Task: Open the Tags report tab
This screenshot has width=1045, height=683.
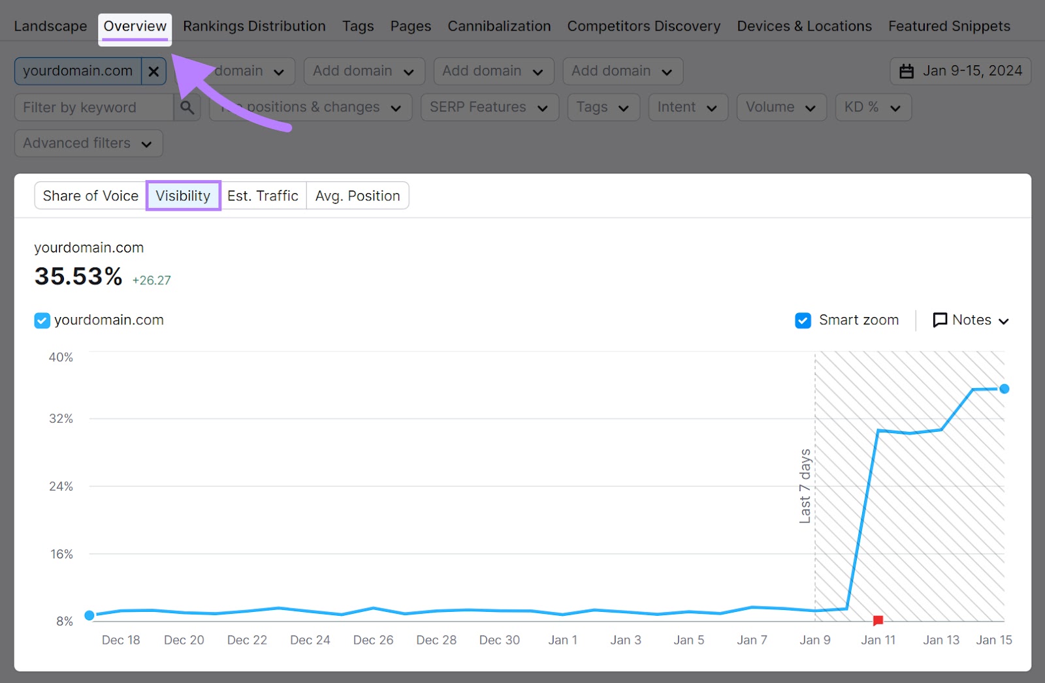Action: [358, 26]
